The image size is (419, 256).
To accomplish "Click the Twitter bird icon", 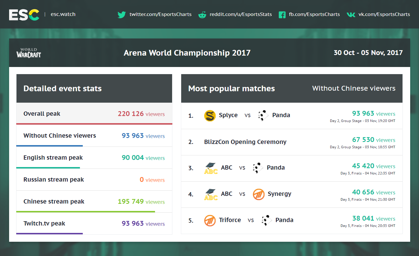I will click(122, 15).
